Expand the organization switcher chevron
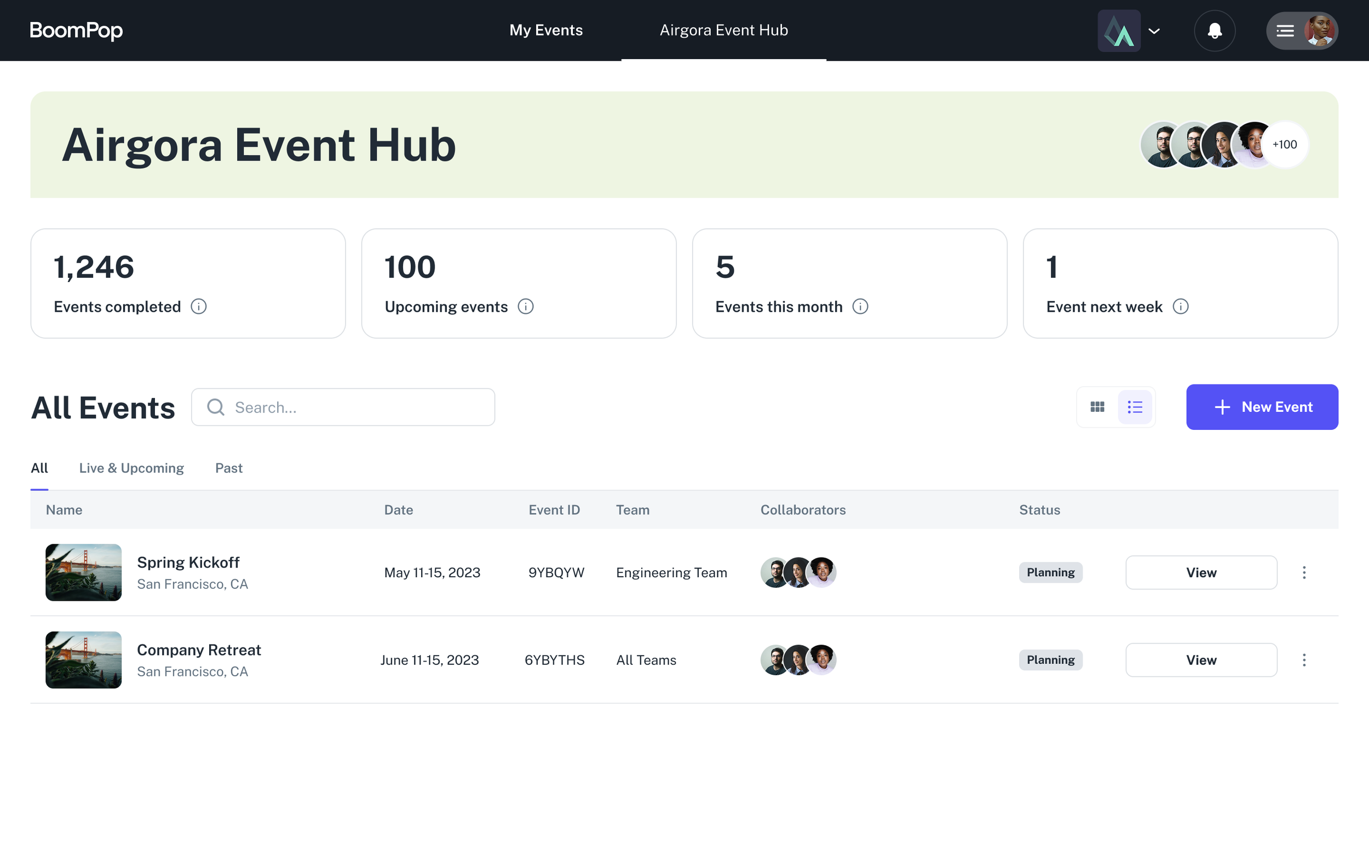The image size is (1369, 856). [1154, 31]
